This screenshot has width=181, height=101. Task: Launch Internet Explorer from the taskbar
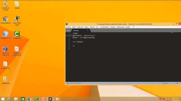(9, 99)
